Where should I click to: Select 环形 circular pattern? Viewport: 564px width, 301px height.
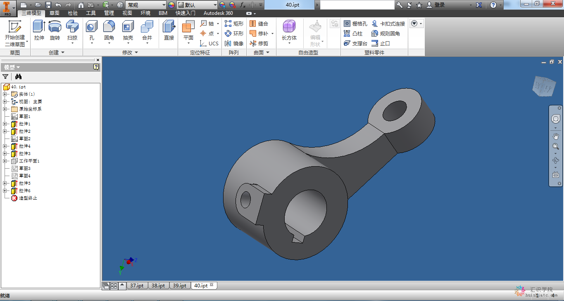234,34
